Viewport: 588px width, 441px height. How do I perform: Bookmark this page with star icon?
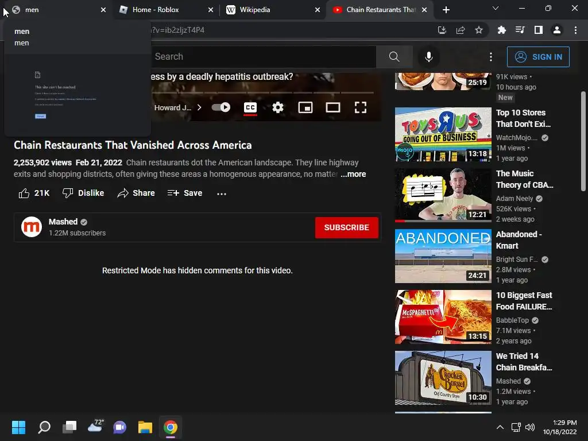(479, 30)
